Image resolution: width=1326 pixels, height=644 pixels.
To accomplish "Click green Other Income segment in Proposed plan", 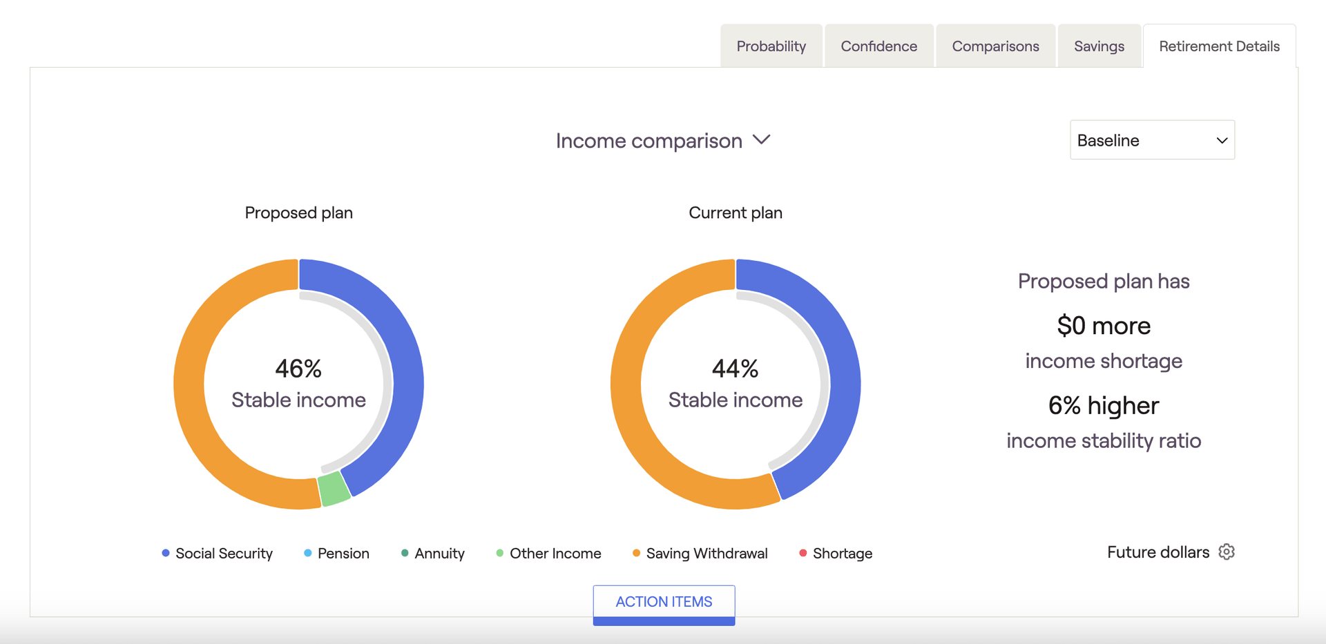I will [334, 489].
